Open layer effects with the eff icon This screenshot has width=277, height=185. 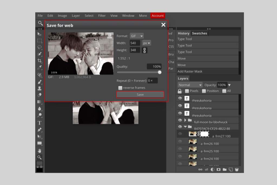pos(206,170)
